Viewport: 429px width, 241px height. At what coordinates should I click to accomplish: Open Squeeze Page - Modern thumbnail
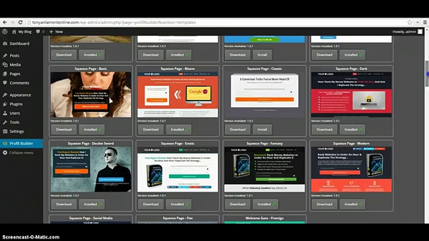coord(351,169)
